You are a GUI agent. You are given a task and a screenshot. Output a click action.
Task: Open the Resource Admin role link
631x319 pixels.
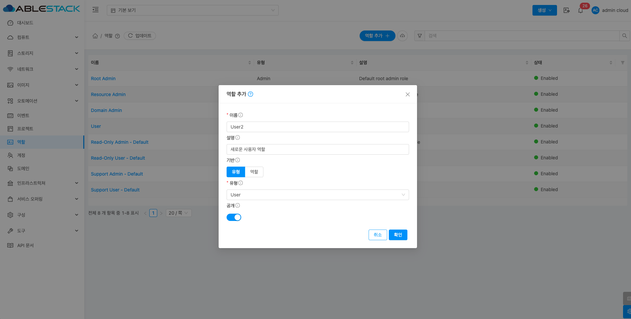(108, 94)
